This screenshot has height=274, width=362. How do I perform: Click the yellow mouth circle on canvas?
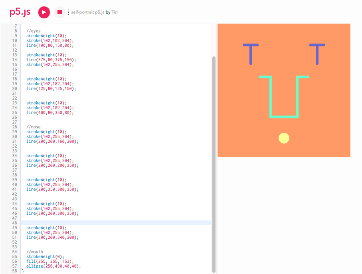(x=284, y=138)
